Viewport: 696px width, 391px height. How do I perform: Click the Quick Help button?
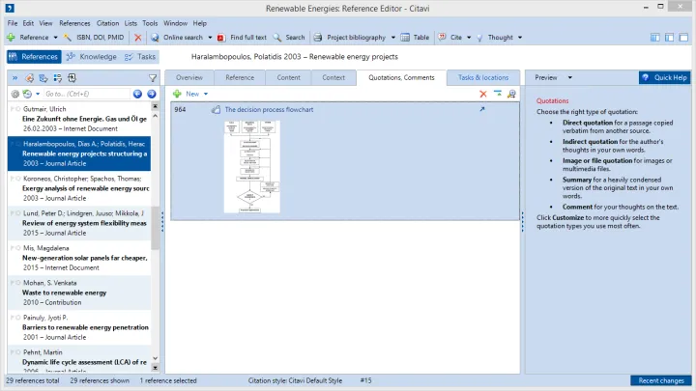tap(664, 77)
